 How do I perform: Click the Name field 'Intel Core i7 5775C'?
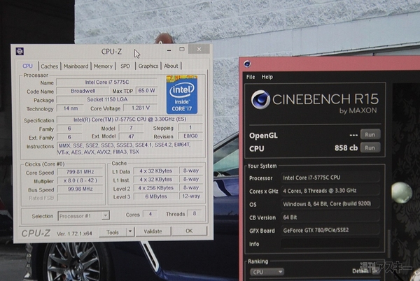(x=107, y=82)
